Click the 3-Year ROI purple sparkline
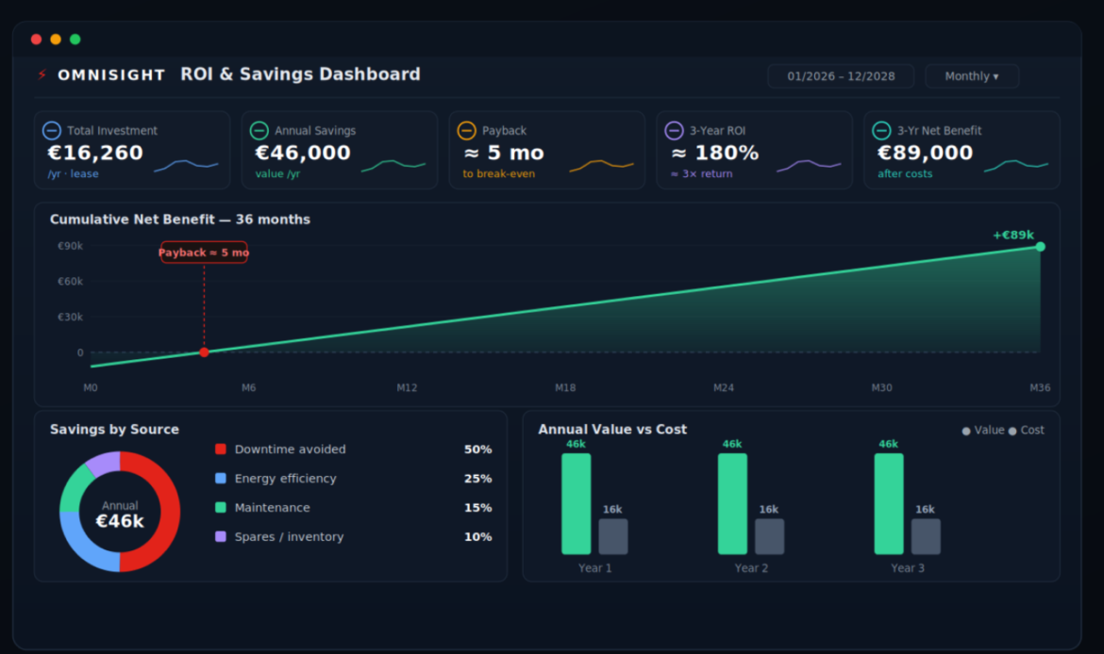1104x654 pixels. pos(809,166)
